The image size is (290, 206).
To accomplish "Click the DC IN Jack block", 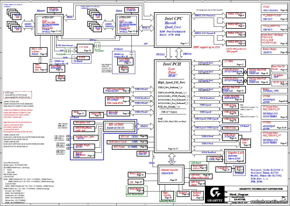I will click(279, 83).
